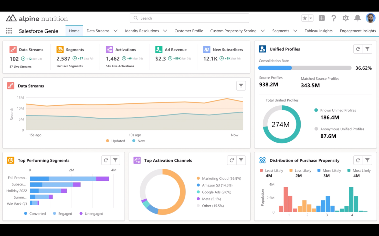Click the New Subscribers card icon
This screenshot has width=379, height=236.
(x=207, y=49)
